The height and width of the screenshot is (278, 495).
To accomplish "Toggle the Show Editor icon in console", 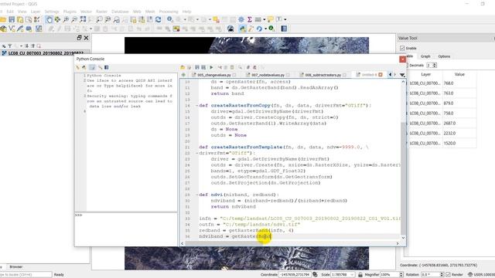I will (92, 67).
